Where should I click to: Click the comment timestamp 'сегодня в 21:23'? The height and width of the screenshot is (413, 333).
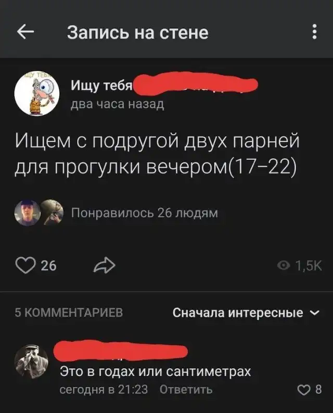click(104, 389)
